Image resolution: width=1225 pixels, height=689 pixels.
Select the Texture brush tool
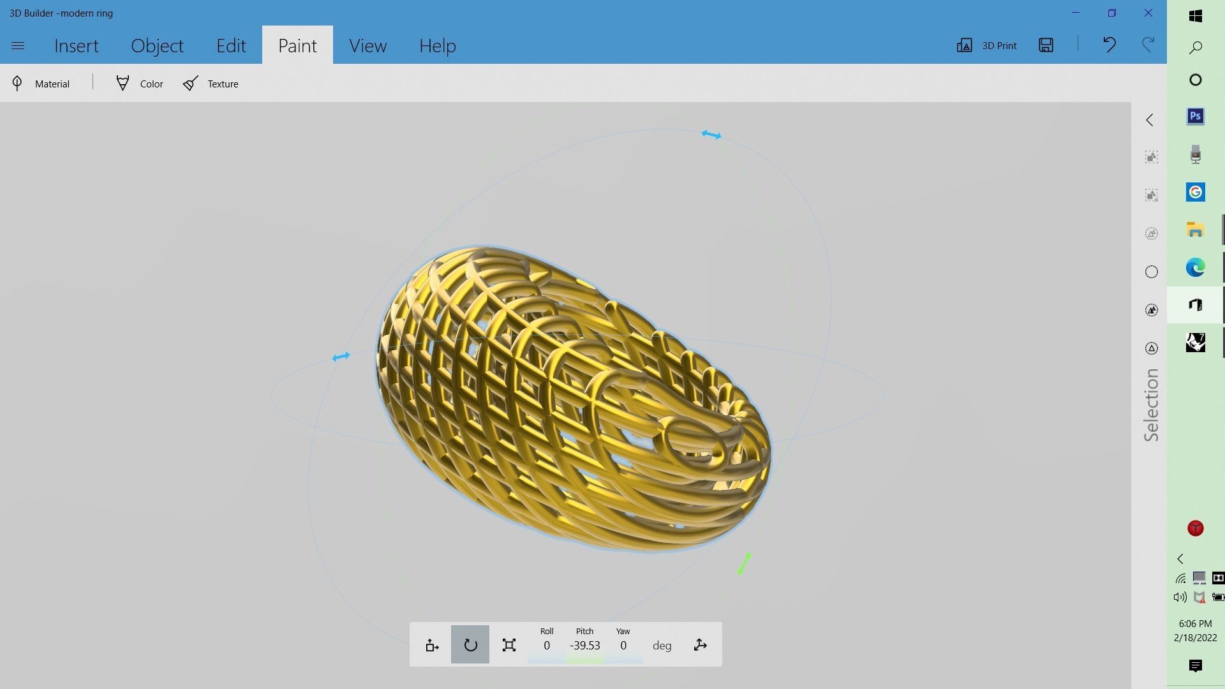coord(211,84)
